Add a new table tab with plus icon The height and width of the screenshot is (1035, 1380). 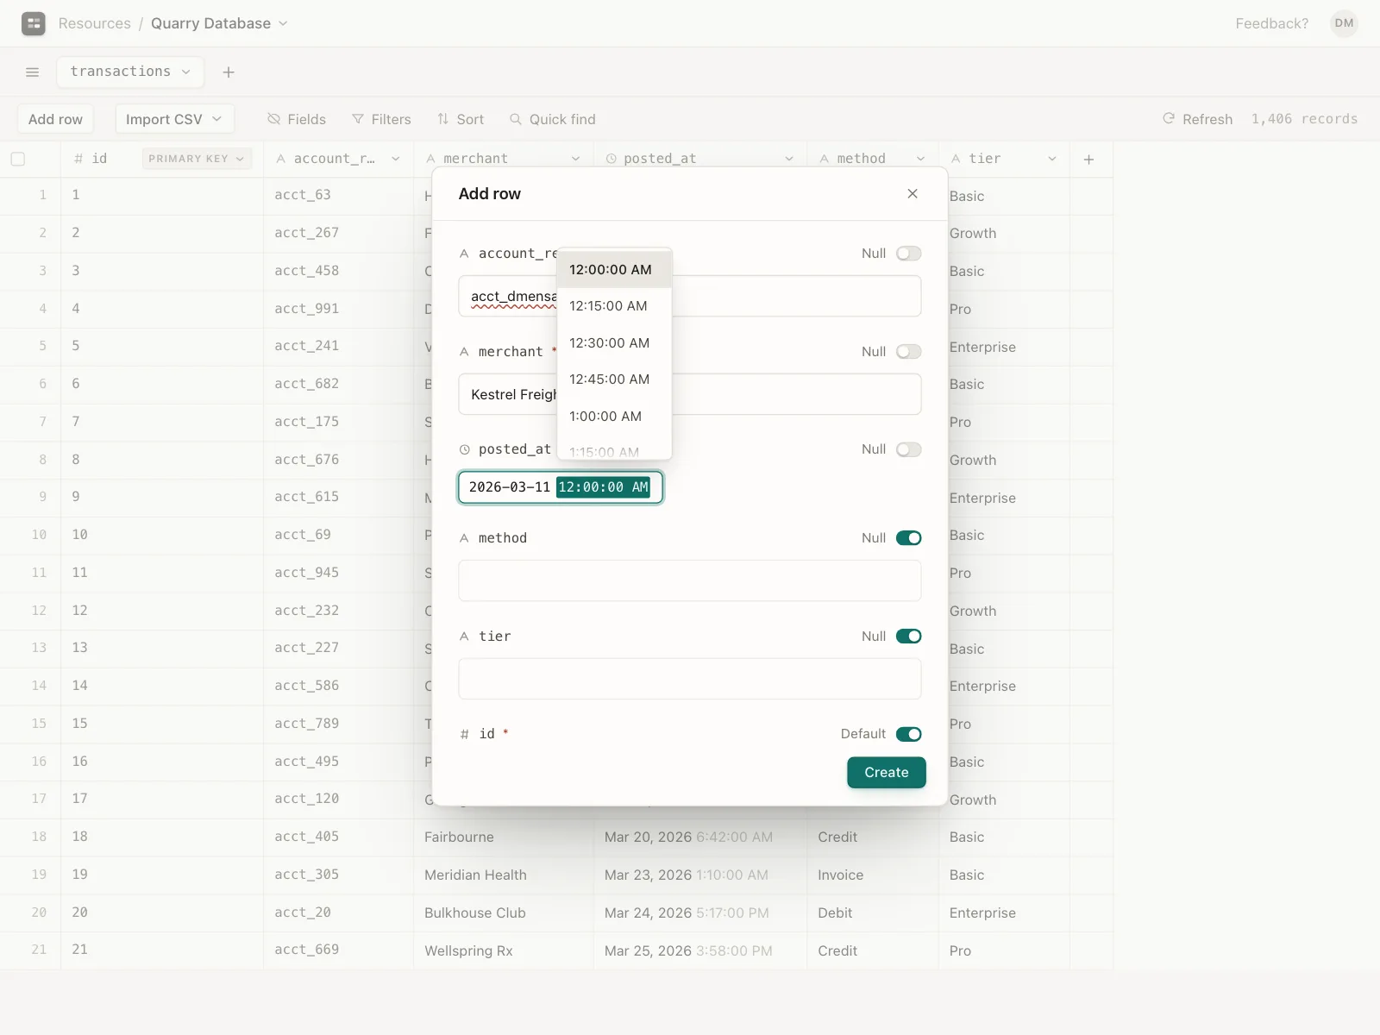(229, 72)
